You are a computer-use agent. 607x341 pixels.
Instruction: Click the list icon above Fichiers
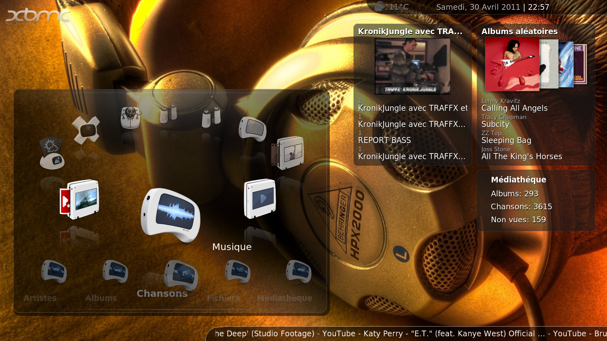coord(237,272)
